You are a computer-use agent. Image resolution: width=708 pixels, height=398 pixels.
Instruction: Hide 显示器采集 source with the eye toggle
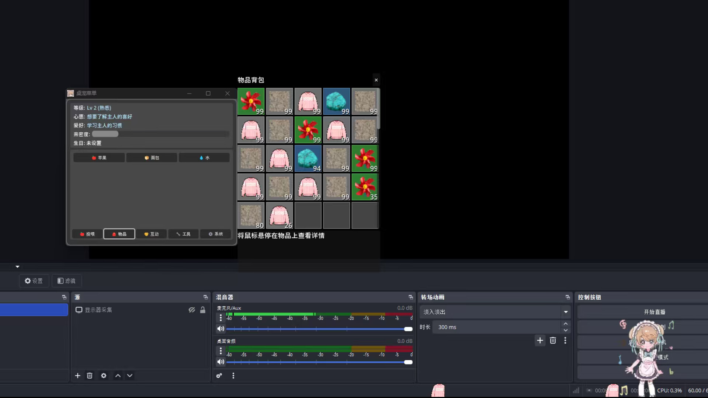click(192, 310)
